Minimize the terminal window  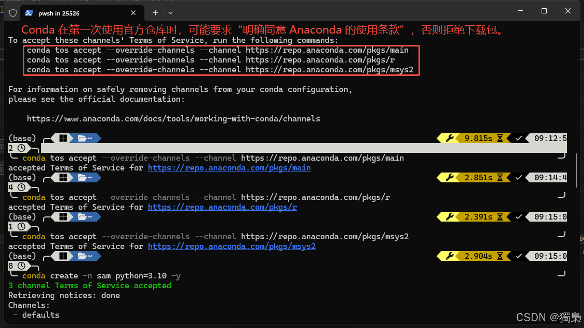pos(520,11)
